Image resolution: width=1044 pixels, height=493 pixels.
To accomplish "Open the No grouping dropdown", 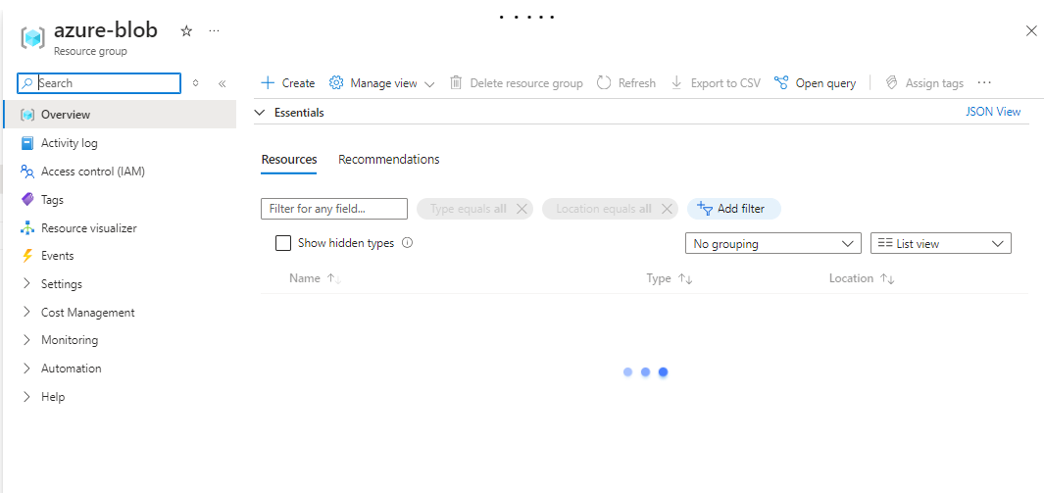I will pos(773,243).
